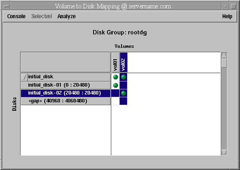Open the Help menu

227,17
